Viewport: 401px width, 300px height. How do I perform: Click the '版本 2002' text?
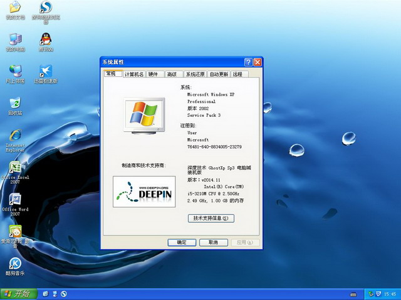coord(198,108)
